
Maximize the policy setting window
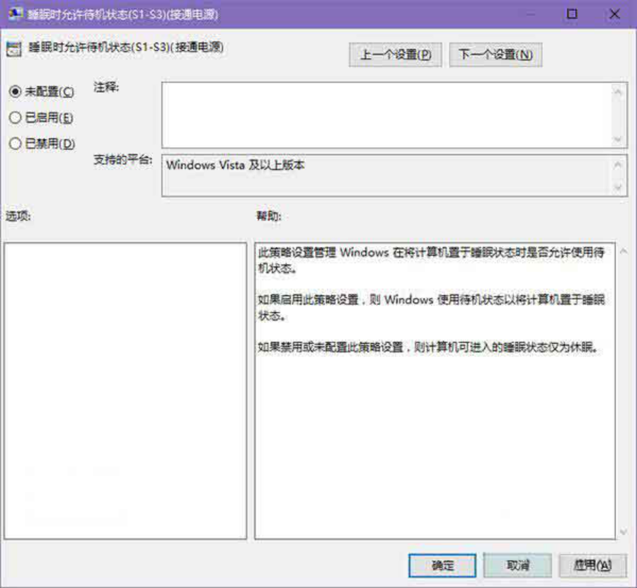coord(572,14)
